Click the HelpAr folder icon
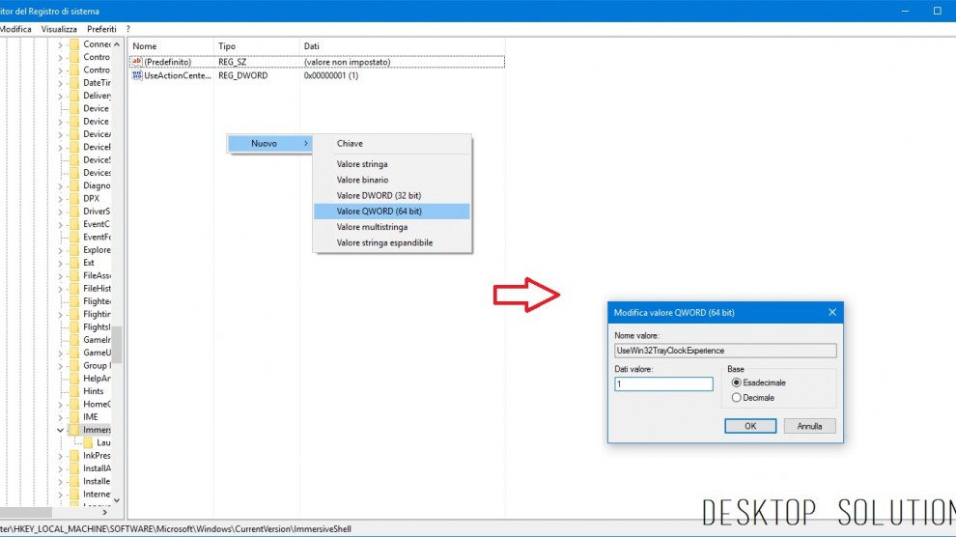 click(x=74, y=379)
